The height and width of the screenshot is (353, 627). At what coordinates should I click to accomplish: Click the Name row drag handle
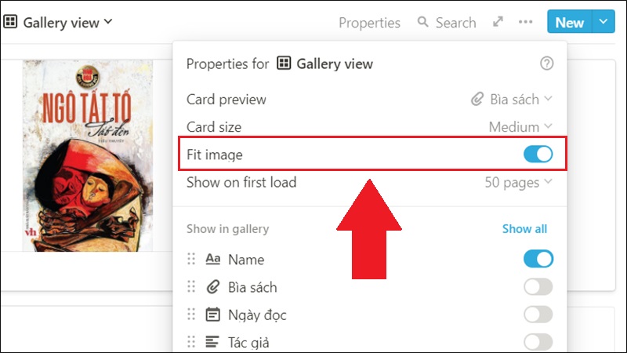click(190, 260)
